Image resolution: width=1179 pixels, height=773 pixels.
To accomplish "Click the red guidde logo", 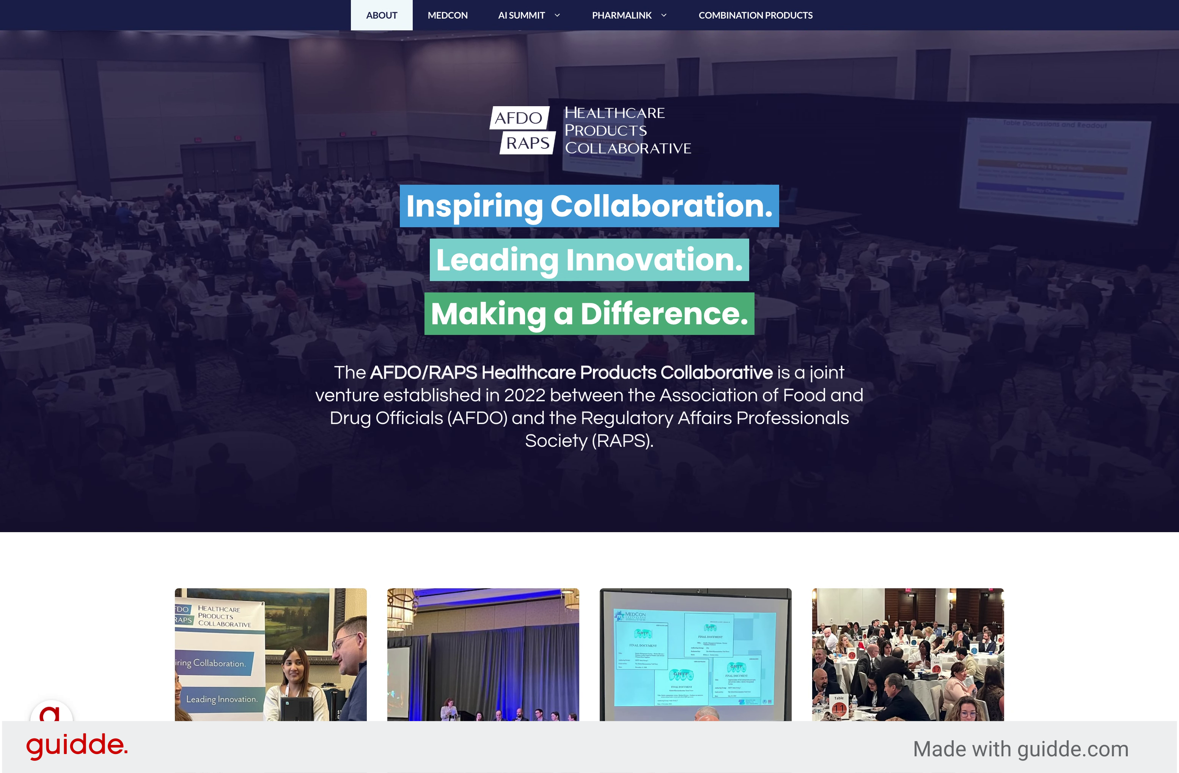I will click(x=77, y=745).
